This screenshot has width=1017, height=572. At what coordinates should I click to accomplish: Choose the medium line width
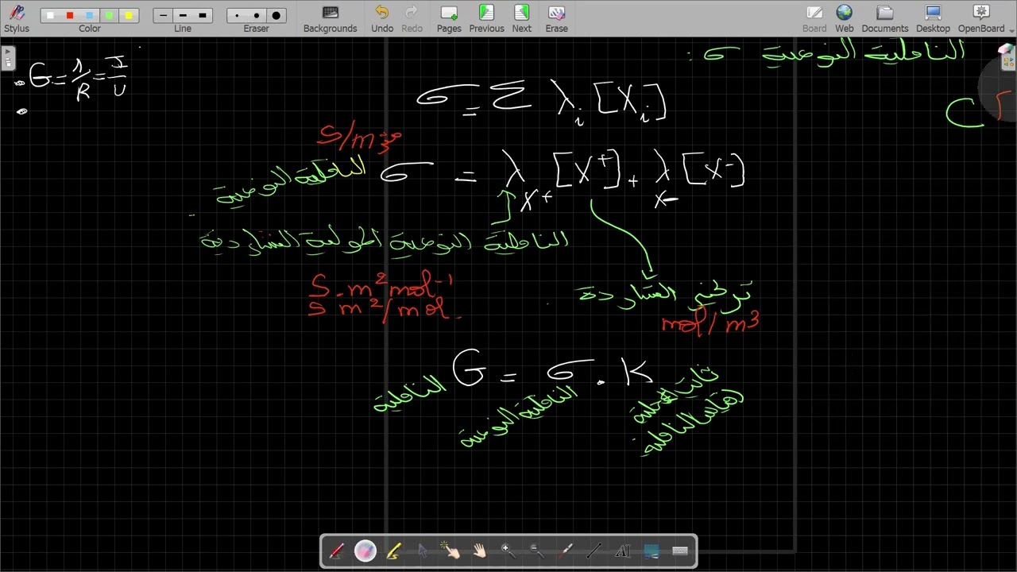[x=183, y=15]
